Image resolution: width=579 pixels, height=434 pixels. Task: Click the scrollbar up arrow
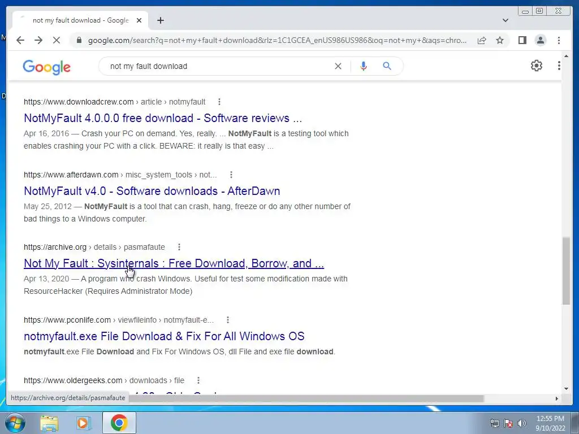[566, 56]
